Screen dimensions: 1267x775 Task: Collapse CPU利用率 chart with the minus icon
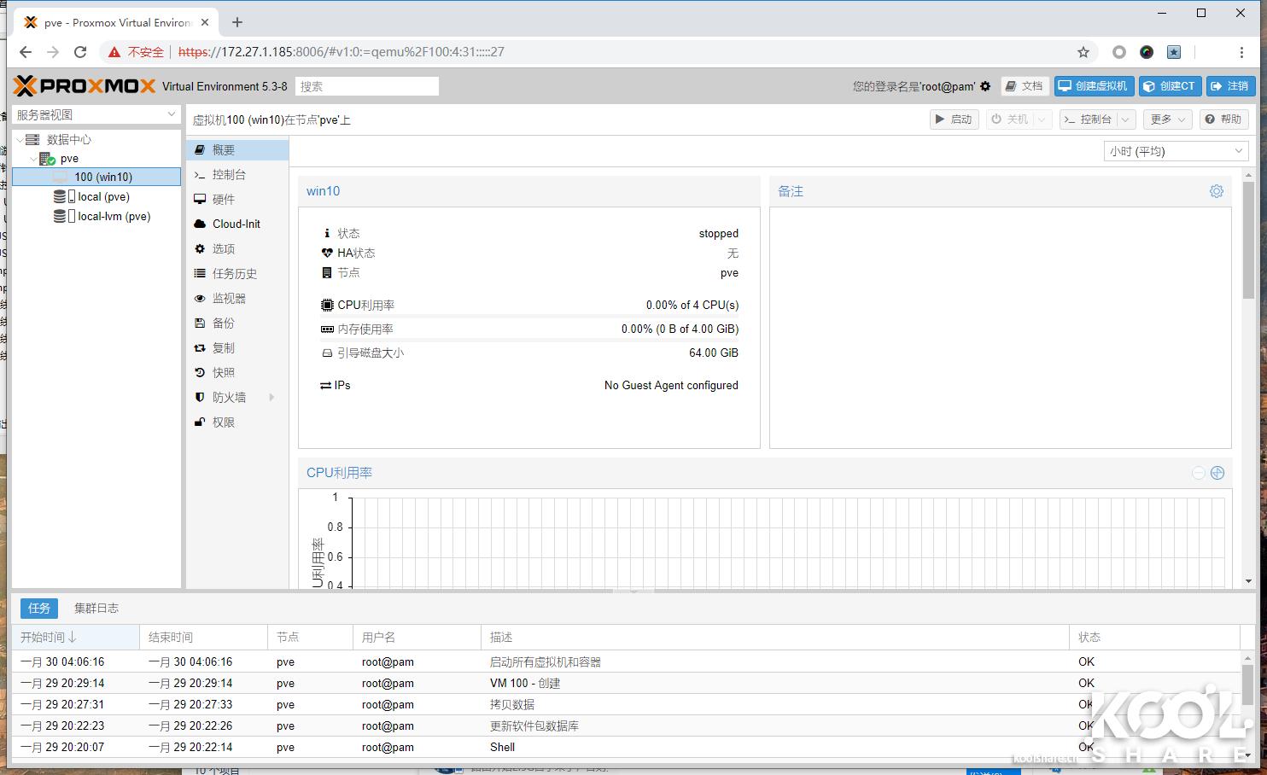point(1198,472)
